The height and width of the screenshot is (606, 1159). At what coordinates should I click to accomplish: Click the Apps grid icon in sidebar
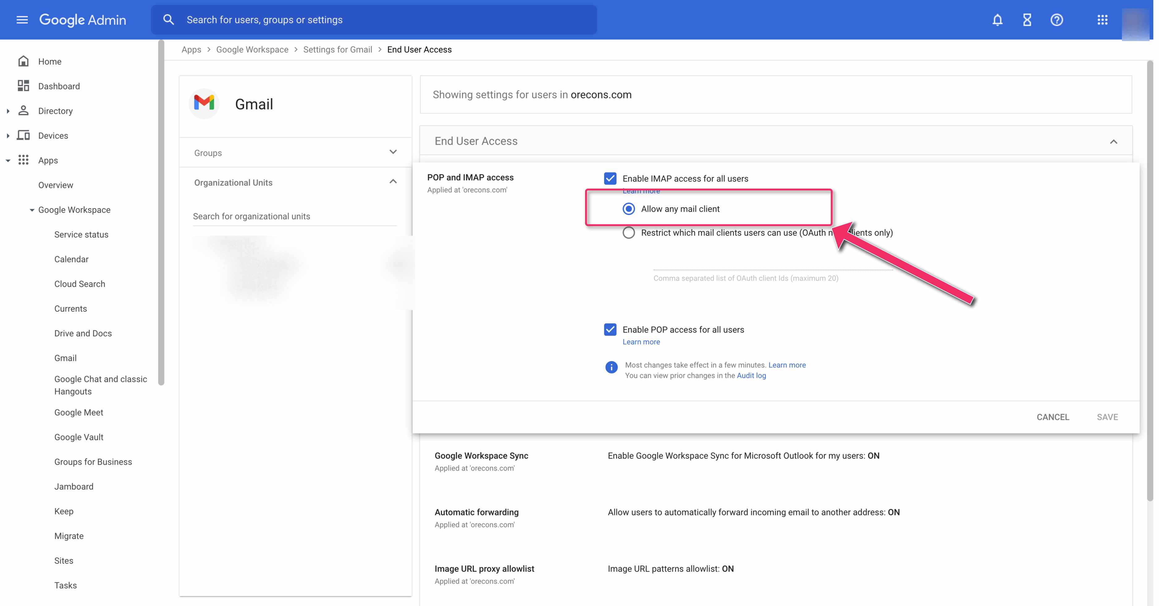(23, 160)
